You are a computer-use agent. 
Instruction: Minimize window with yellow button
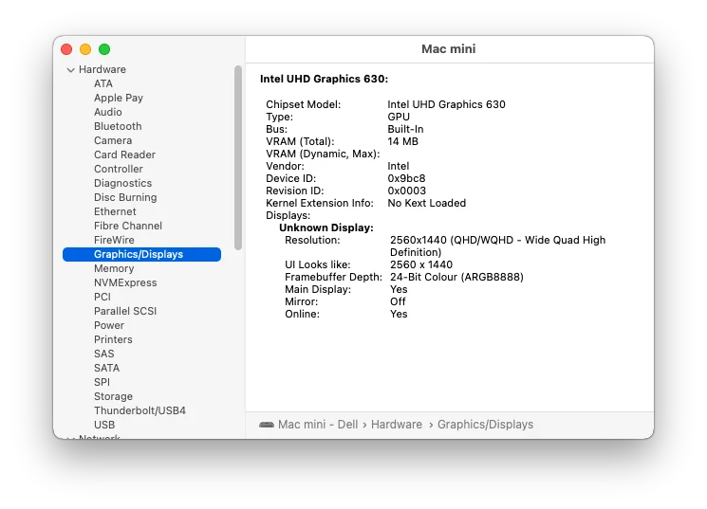[85, 49]
